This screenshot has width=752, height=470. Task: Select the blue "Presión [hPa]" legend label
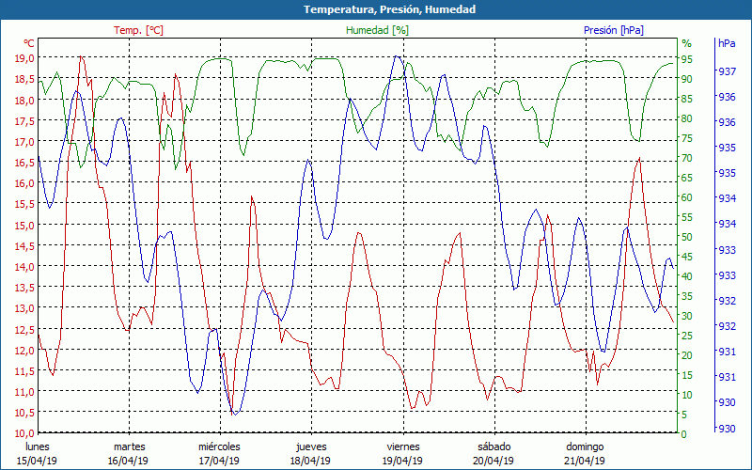pyautogui.click(x=614, y=30)
